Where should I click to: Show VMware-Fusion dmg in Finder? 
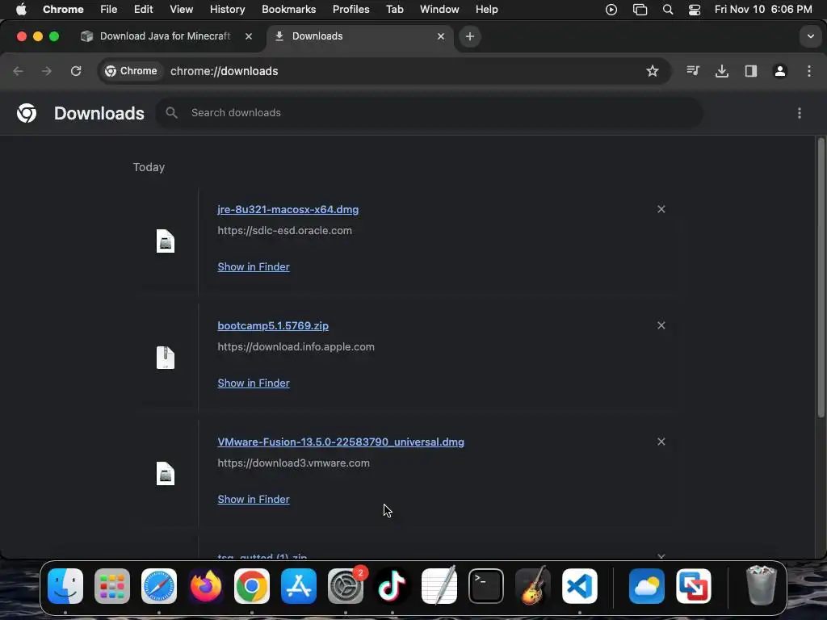pyautogui.click(x=253, y=499)
